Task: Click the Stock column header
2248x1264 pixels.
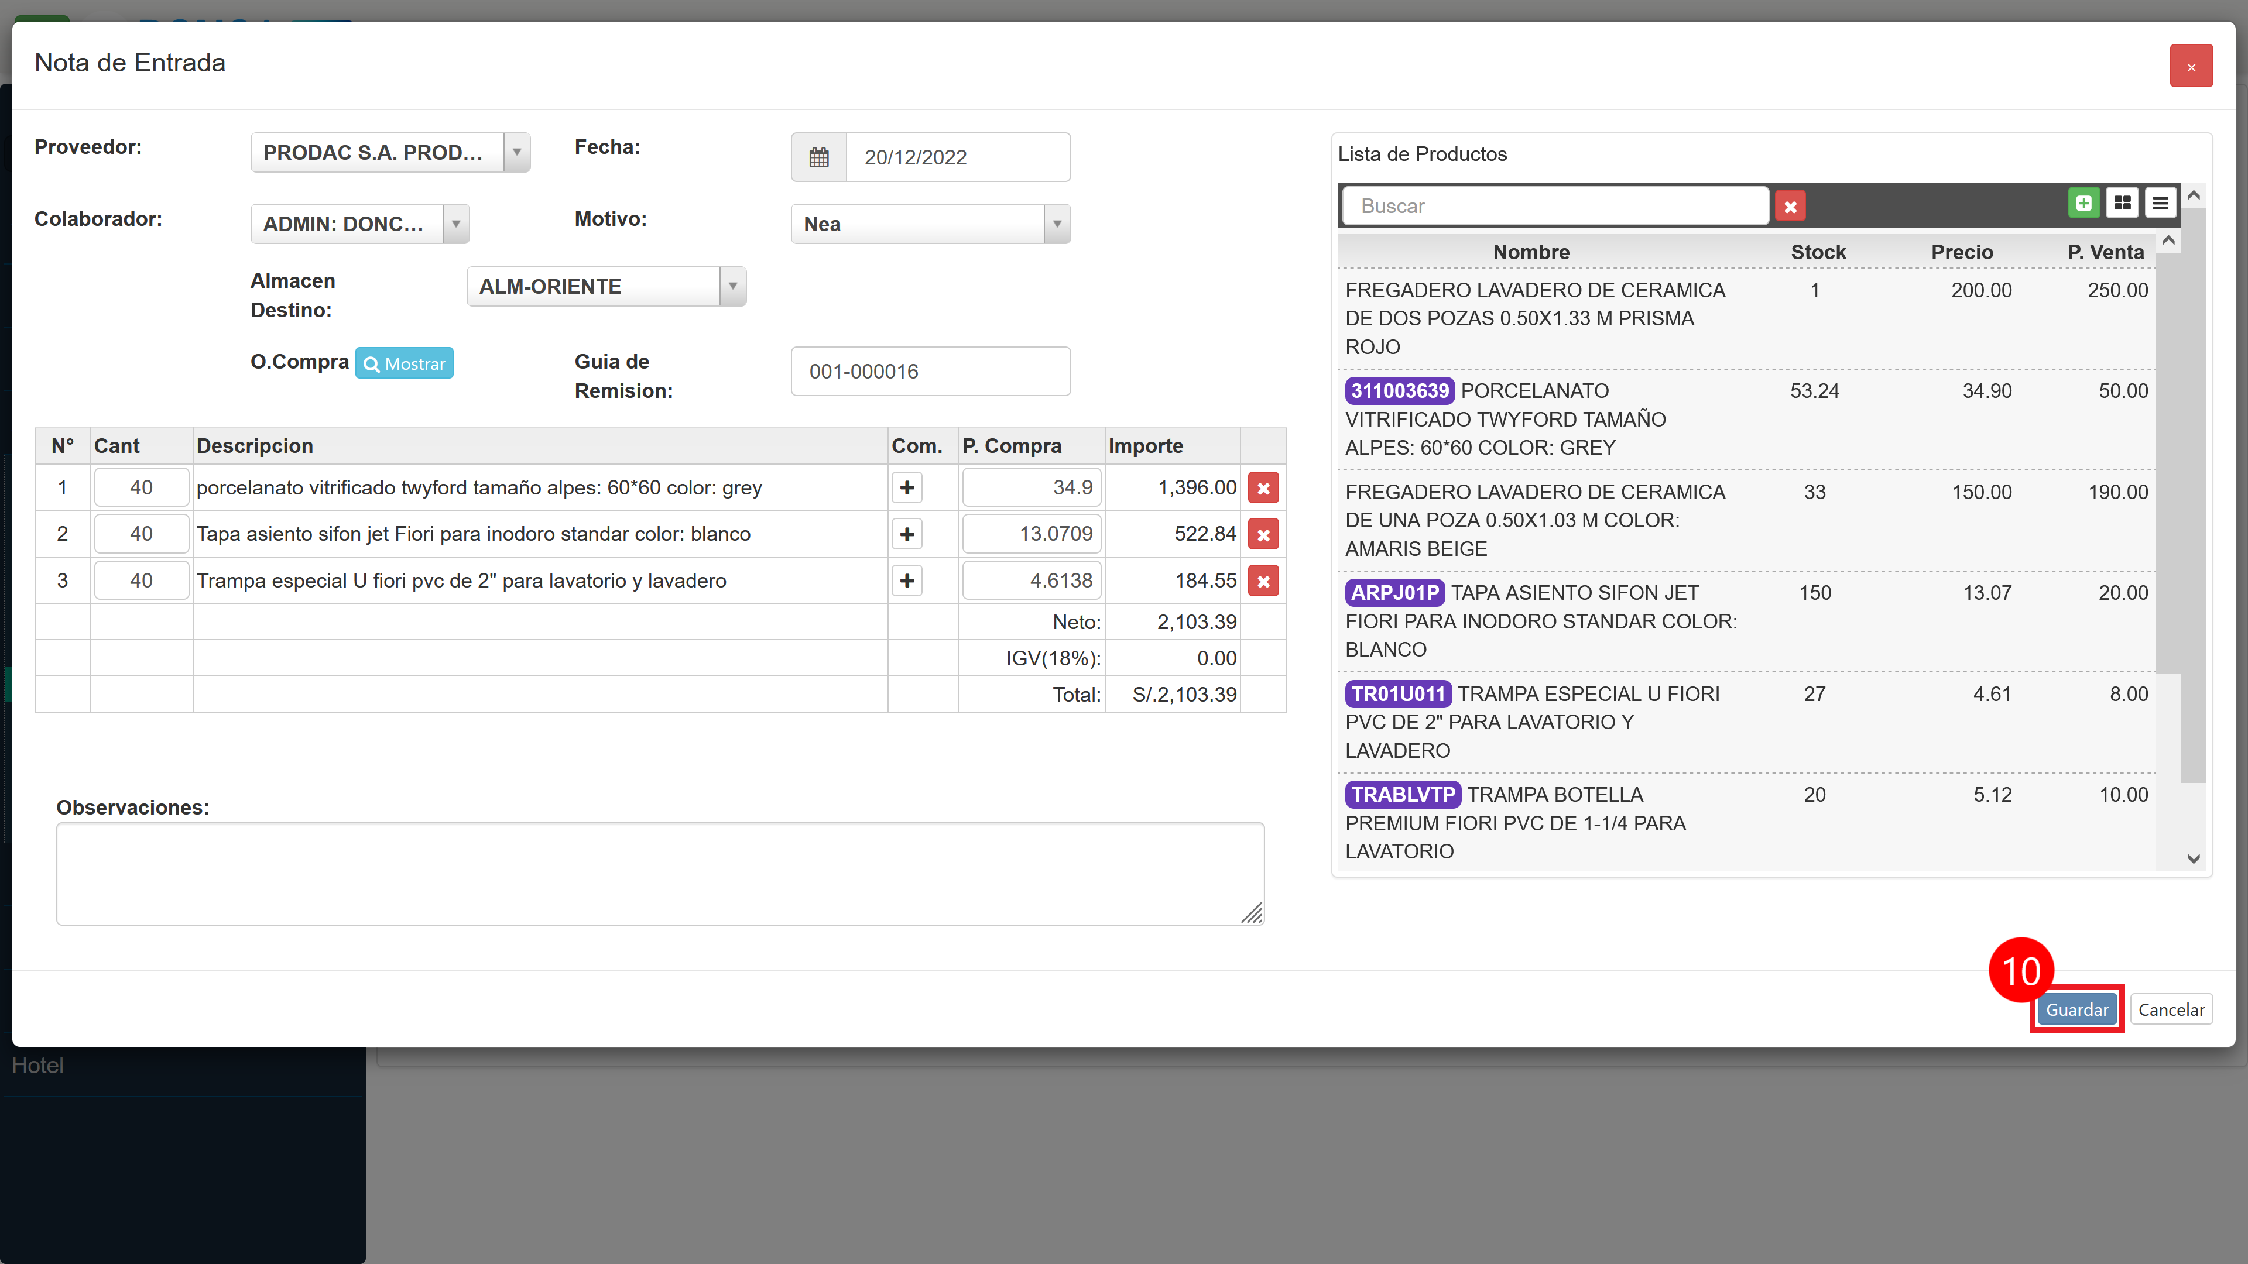Action: point(1818,252)
